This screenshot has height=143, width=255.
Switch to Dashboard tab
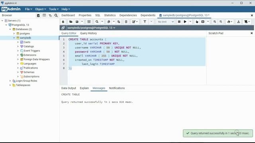[x=68, y=15]
